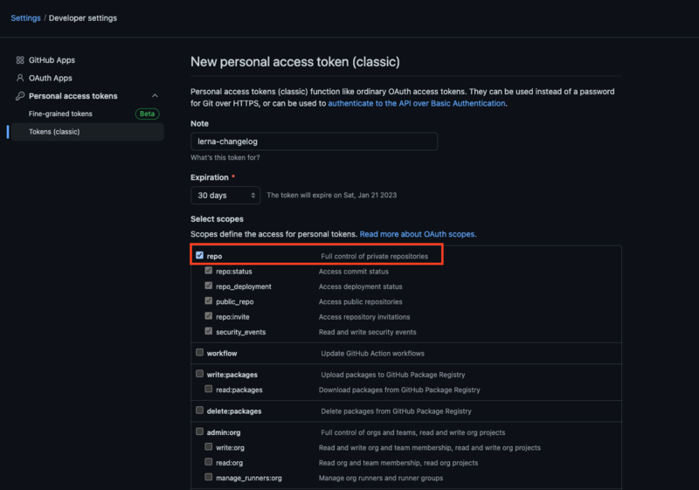This screenshot has height=490, width=699.
Task: Click 'Access commit status' description
Action: click(354, 272)
